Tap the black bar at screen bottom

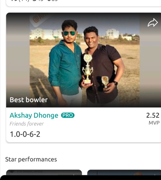coord(80,177)
